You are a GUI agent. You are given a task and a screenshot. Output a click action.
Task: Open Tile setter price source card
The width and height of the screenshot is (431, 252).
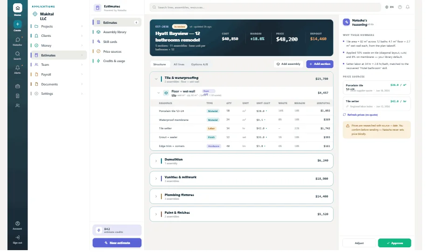point(376,104)
